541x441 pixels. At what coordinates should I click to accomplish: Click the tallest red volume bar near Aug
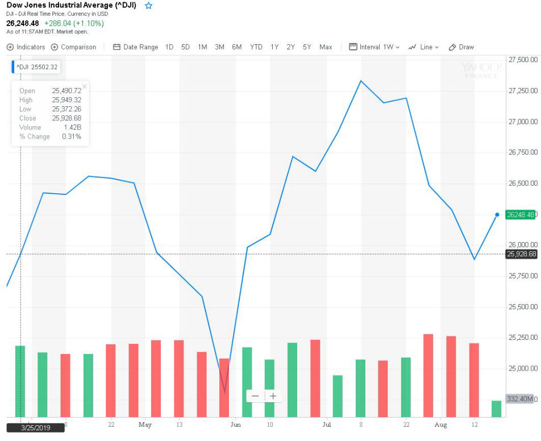pyautogui.click(x=428, y=376)
